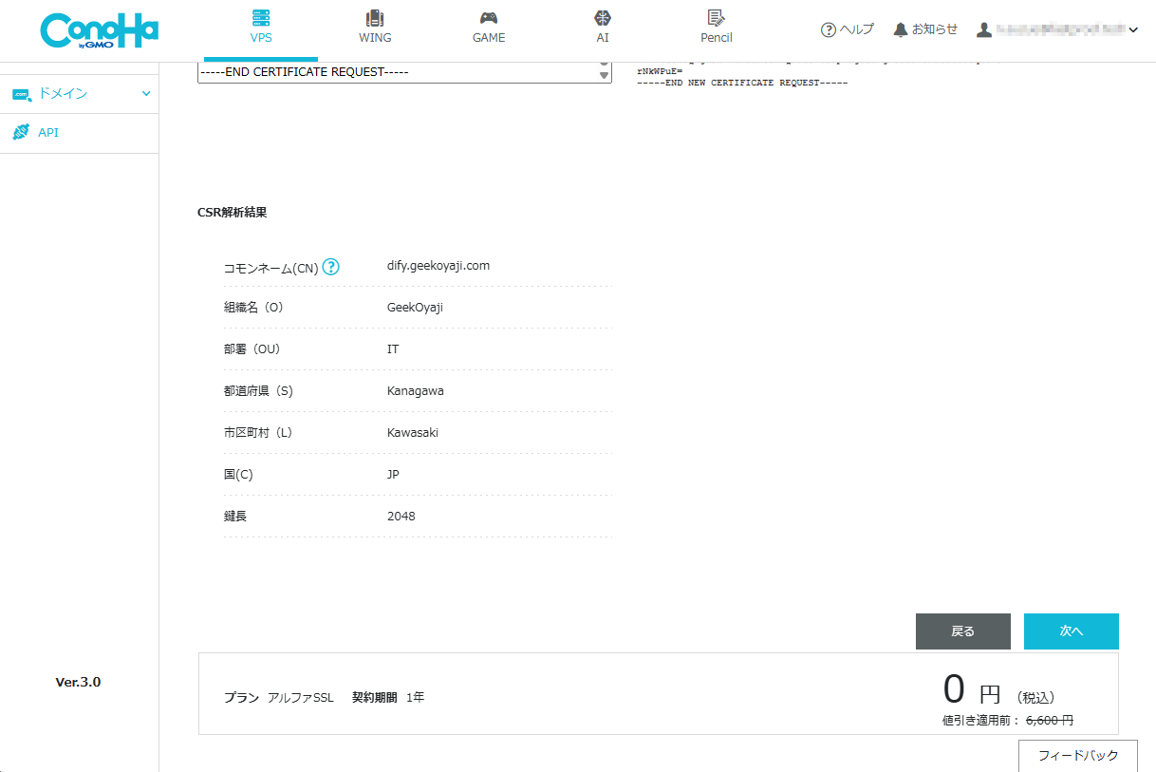Click the CSR解析結果 heading
Viewport: 1156px width, 772px height.
(x=232, y=213)
